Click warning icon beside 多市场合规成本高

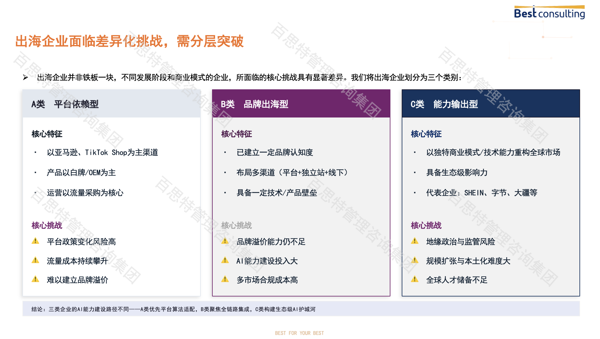225,279
